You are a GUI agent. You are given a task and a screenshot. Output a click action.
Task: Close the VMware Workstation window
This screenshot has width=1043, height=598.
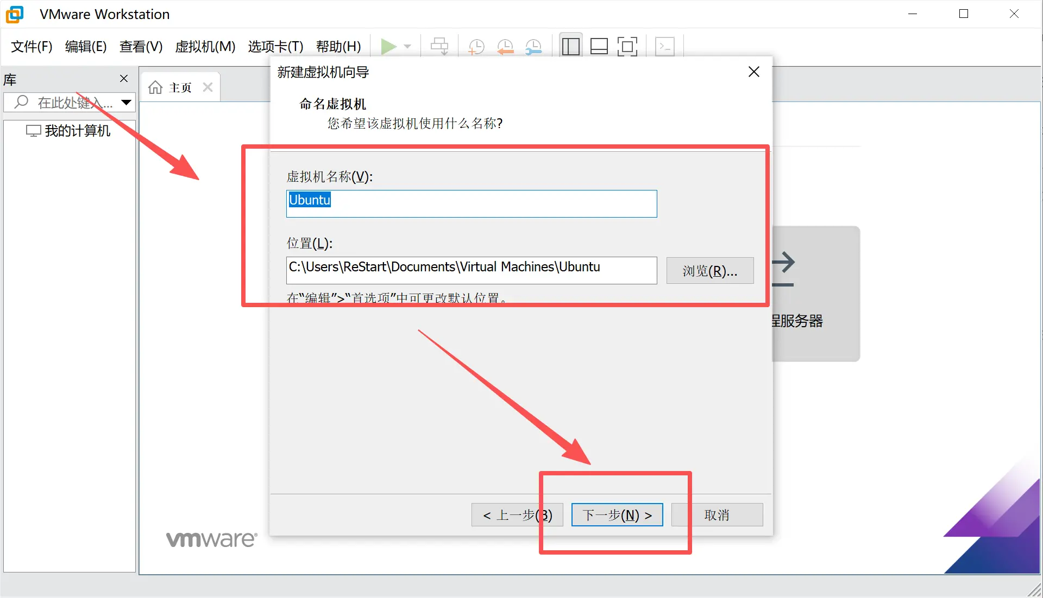1014,14
